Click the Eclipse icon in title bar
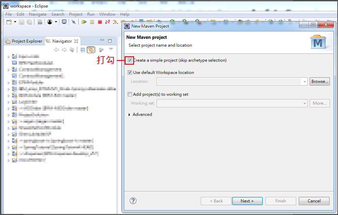The height and width of the screenshot is (215, 338). (x=6, y=6)
